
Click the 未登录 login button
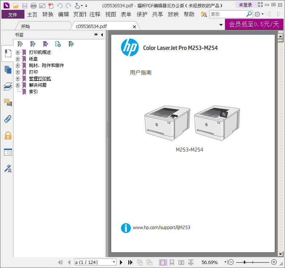[245, 5]
